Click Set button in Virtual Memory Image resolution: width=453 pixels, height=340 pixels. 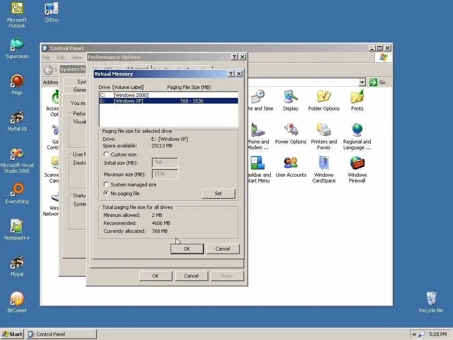click(219, 193)
